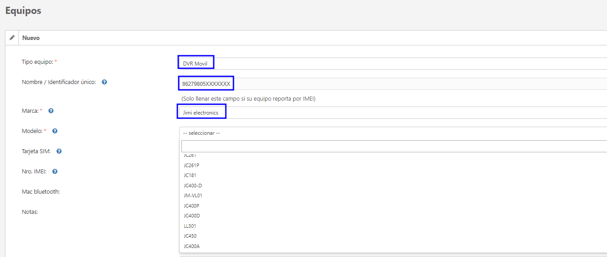Click the Modelo '-- seleccionar --' dropdown header
The image size is (607, 257).
pyautogui.click(x=393, y=133)
